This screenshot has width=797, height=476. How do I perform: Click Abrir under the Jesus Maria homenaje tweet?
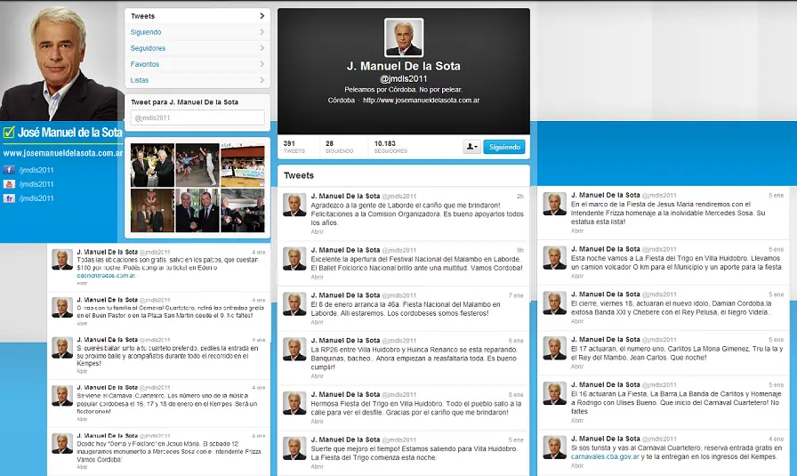pos(577,230)
